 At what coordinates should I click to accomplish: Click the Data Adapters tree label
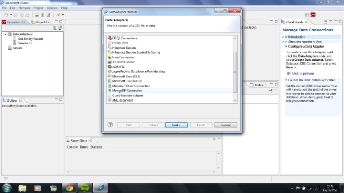(x=22, y=34)
